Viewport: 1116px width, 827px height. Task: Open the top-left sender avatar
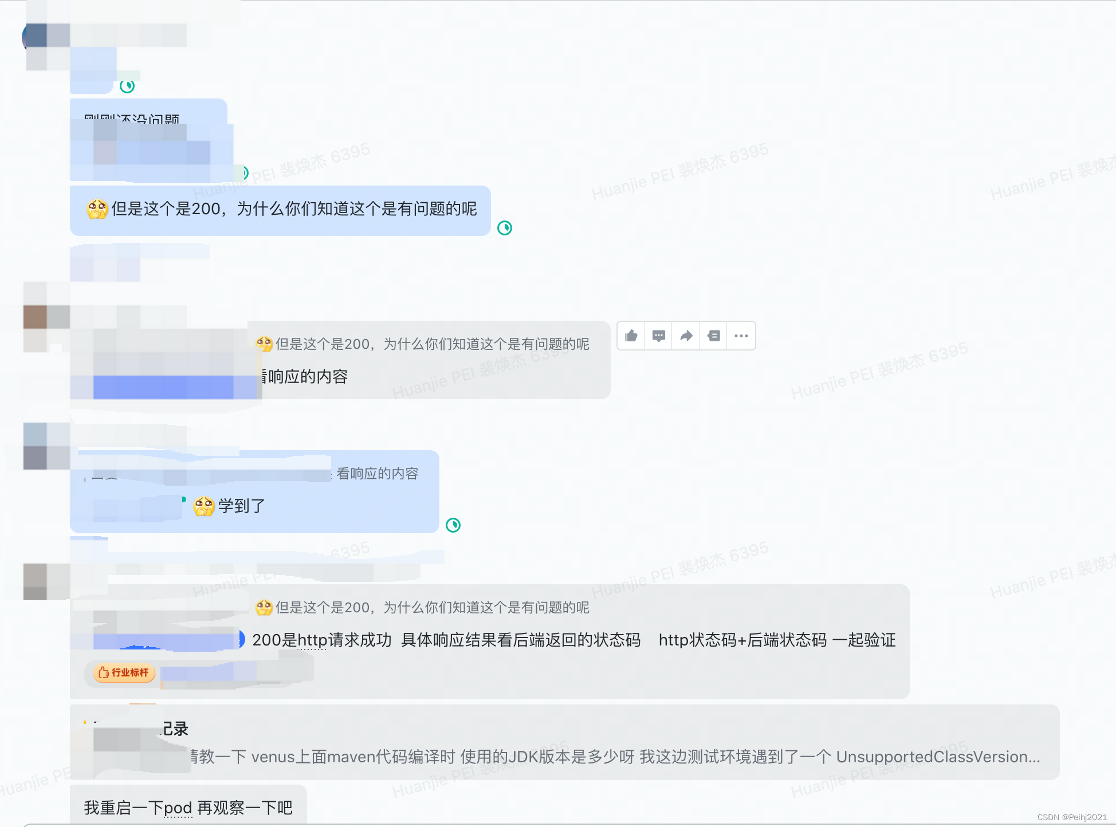click(36, 38)
